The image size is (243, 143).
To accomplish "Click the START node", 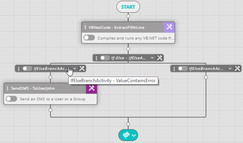I will pos(128,7).
